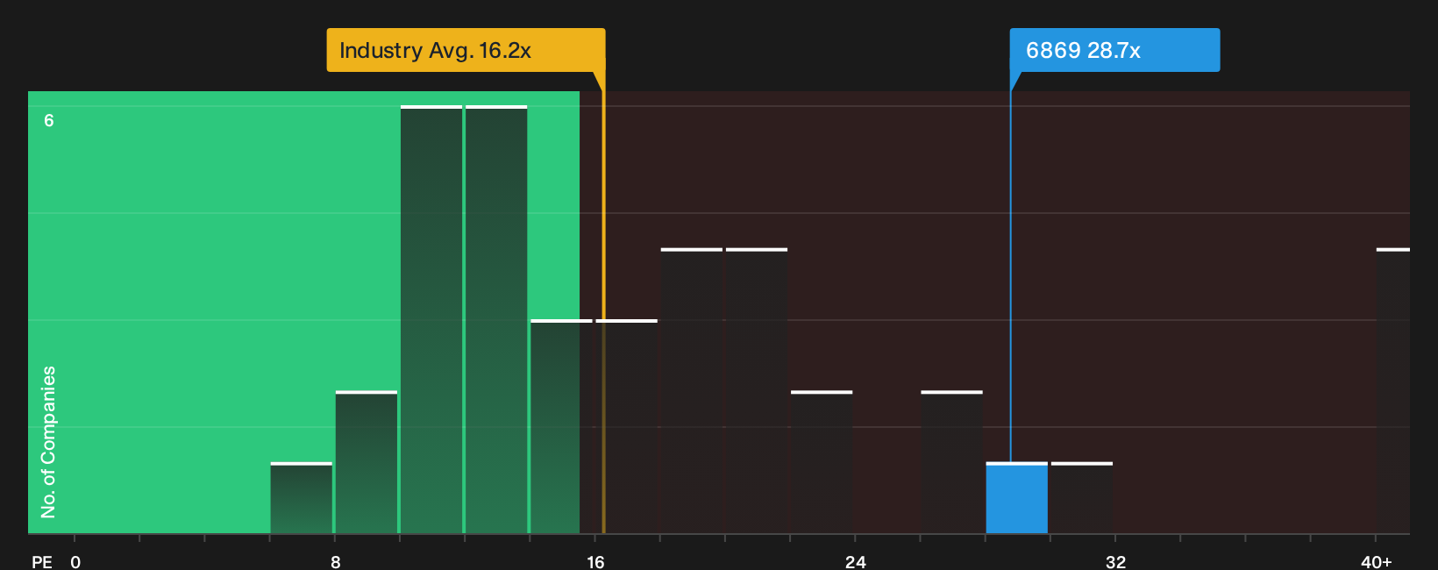
Task: Click the PE axis label
Action: coord(42,562)
